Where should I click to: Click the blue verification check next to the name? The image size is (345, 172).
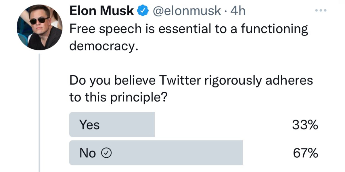pyautogui.click(x=142, y=10)
